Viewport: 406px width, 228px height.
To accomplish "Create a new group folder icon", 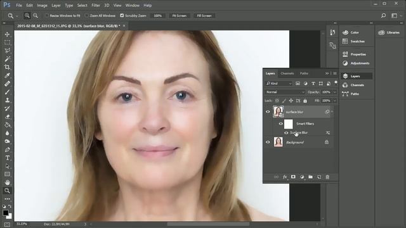I will [x=310, y=177].
